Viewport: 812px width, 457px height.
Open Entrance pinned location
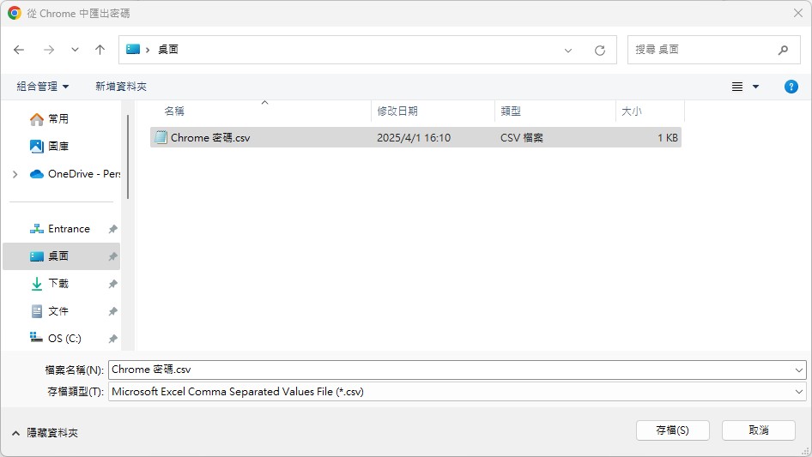pyautogui.click(x=69, y=229)
